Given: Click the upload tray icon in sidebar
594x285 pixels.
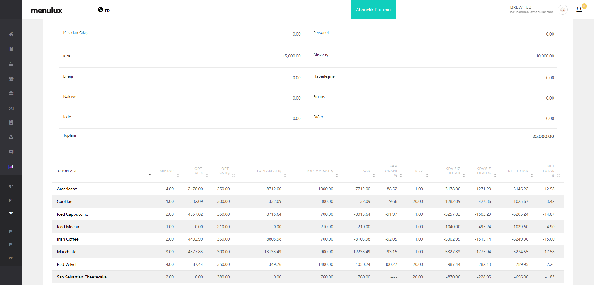Looking at the screenshot, I should [11, 137].
